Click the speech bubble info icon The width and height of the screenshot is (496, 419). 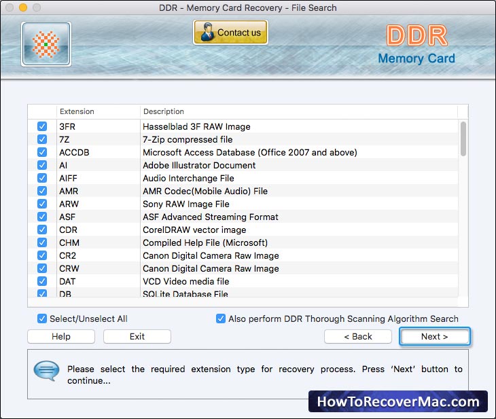46,371
